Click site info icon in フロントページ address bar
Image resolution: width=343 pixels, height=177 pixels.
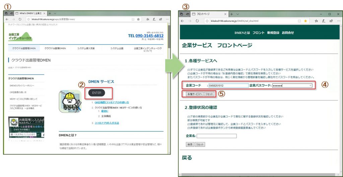pos(207,21)
